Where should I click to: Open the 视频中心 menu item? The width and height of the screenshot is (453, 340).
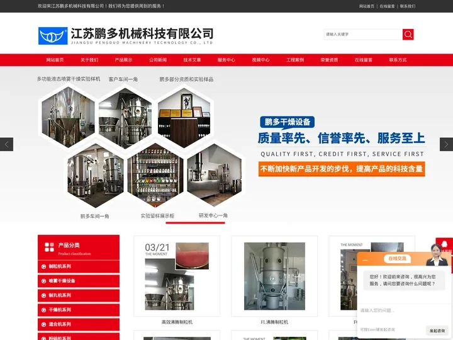tap(260, 60)
